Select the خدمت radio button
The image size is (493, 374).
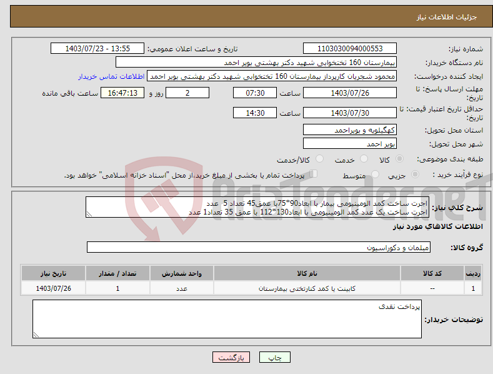click(x=364, y=159)
